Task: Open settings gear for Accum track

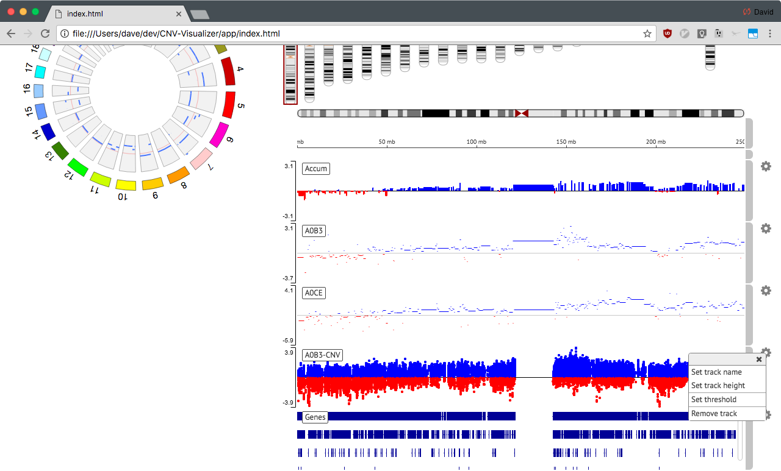Action: click(766, 166)
